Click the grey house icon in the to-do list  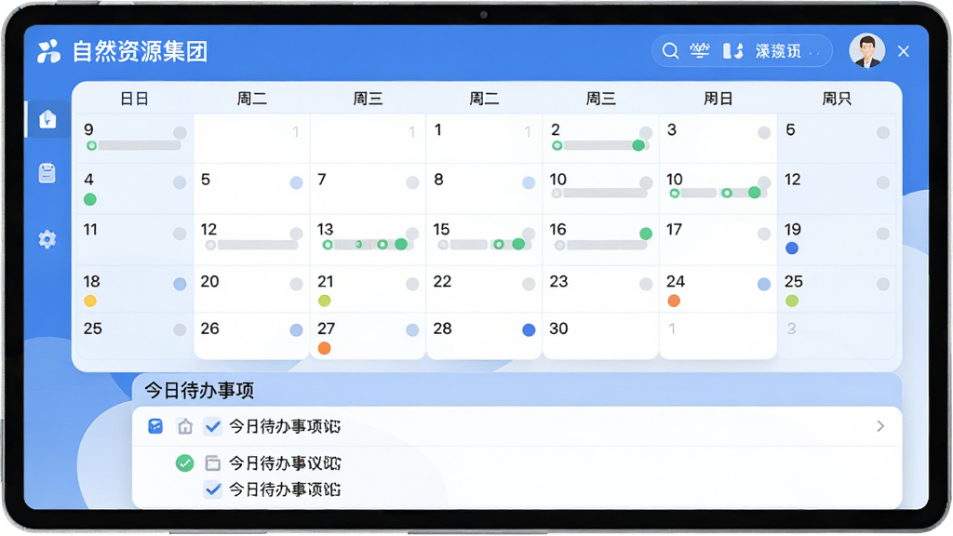(185, 426)
